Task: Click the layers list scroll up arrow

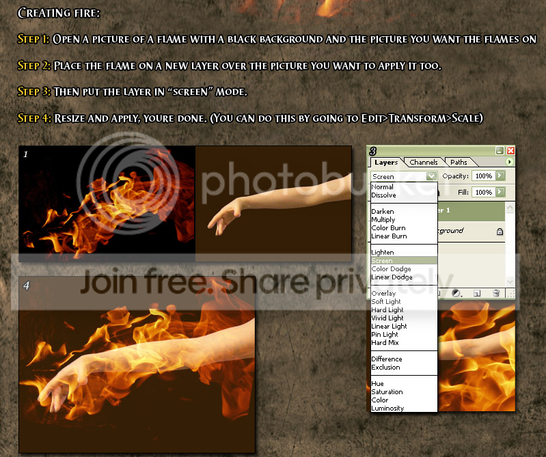Action: [x=510, y=207]
